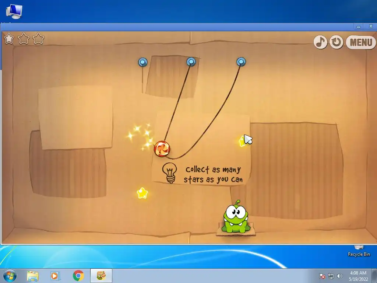Click the network tray icon
Screen dimensions: 377x283
pos(331,276)
